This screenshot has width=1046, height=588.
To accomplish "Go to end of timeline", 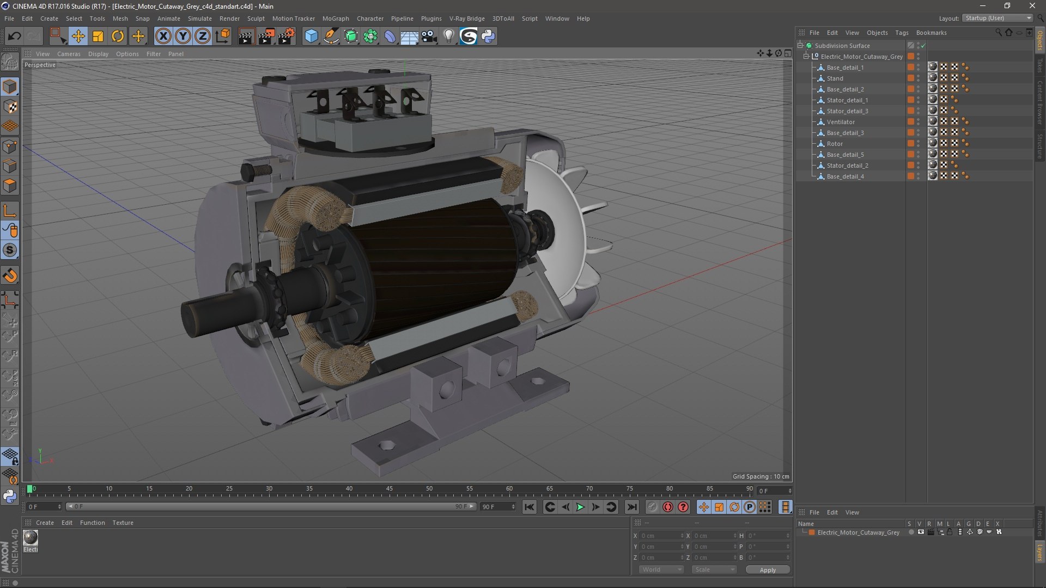I will click(x=631, y=507).
